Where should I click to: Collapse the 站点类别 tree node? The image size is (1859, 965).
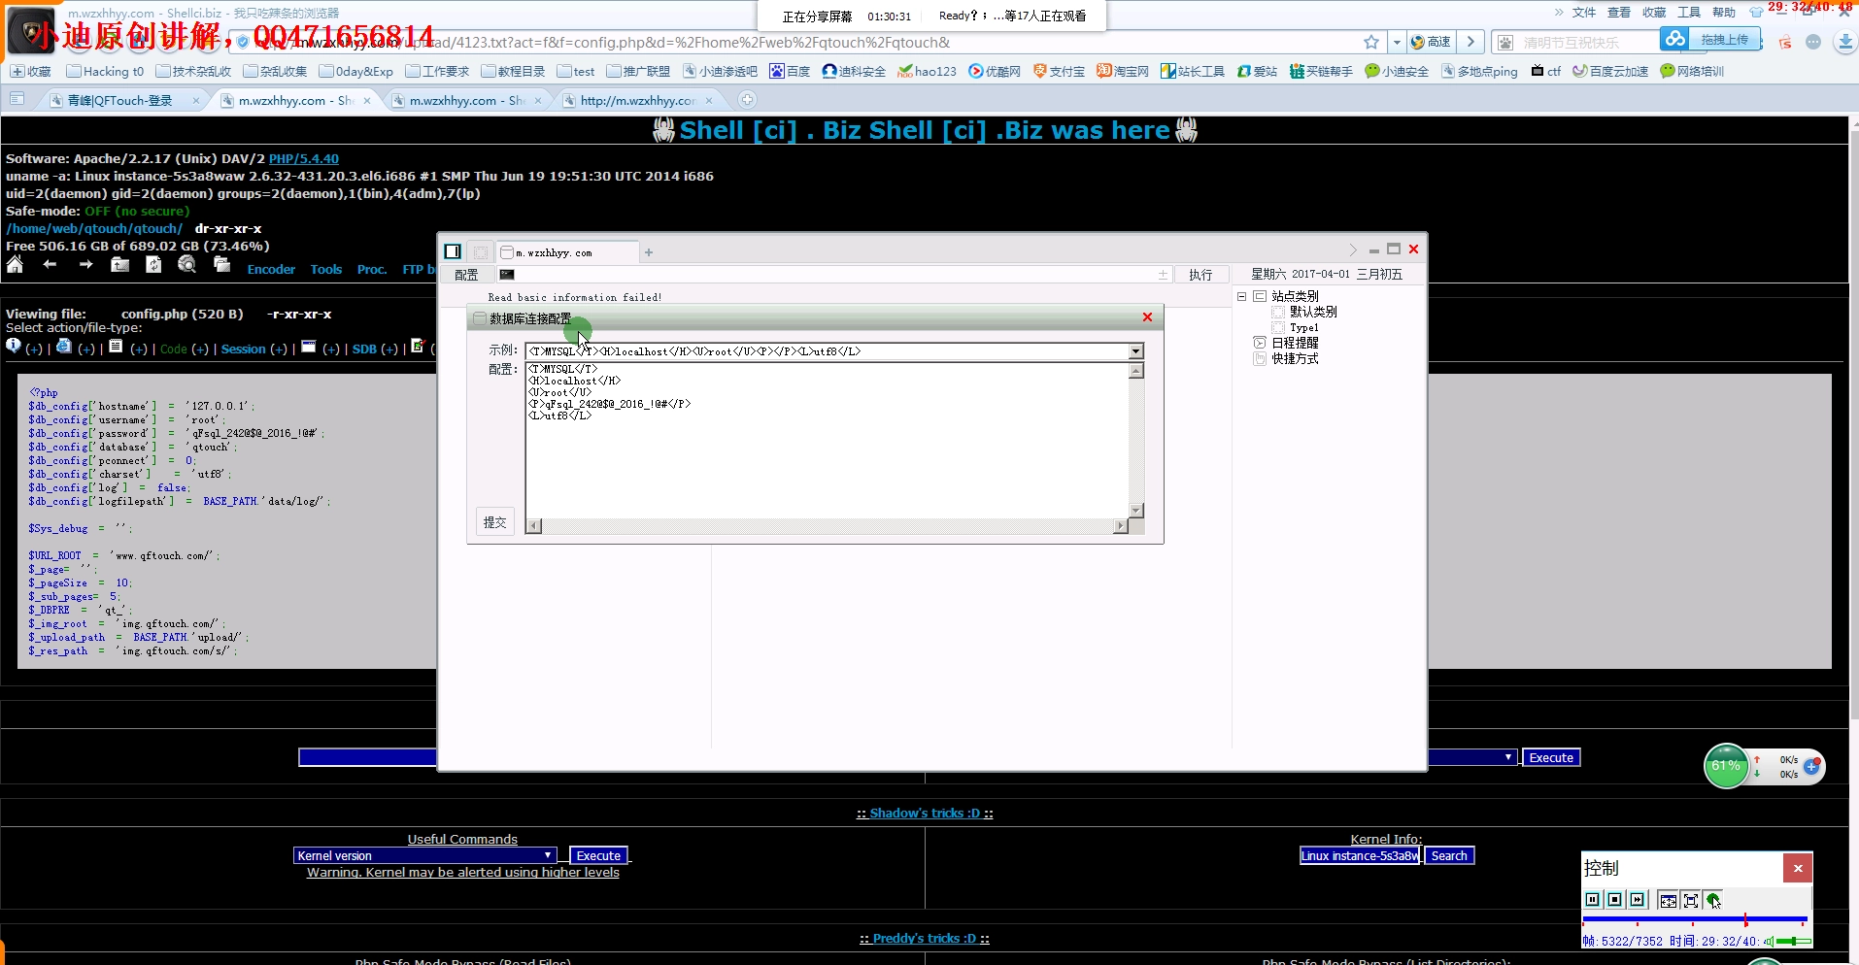1242,296
